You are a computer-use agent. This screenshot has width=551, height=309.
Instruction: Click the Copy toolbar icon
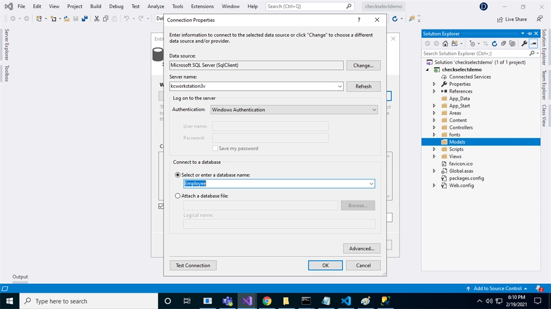pyautogui.click(x=105, y=19)
